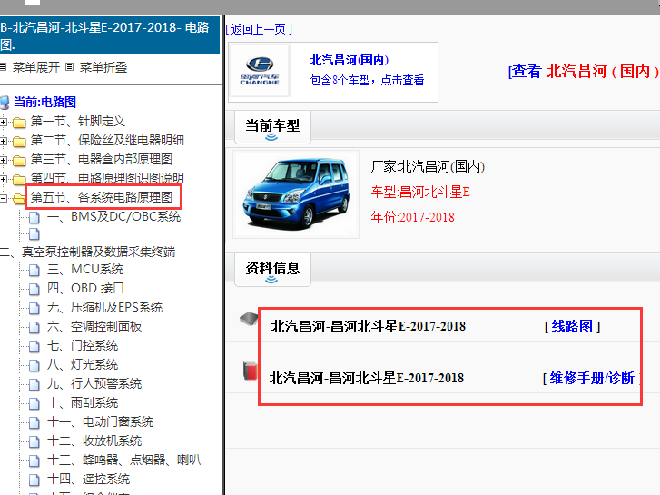Click folder icon of 第四节、电路原理图识图说明

pos(19,180)
